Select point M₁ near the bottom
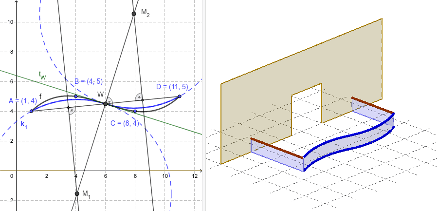Image resolution: width=438 pixels, height=212 pixels. (77, 193)
